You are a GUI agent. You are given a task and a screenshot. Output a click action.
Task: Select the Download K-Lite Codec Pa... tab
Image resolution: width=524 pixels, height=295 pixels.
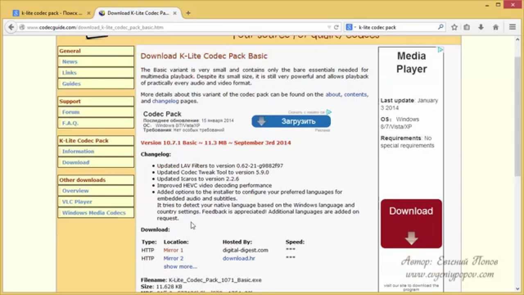(138, 13)
